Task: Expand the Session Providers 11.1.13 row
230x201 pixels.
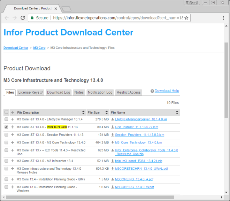Action: click(x=13, y=135)
